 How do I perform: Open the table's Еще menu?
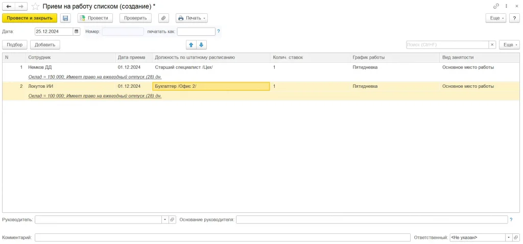pos(509,45)
